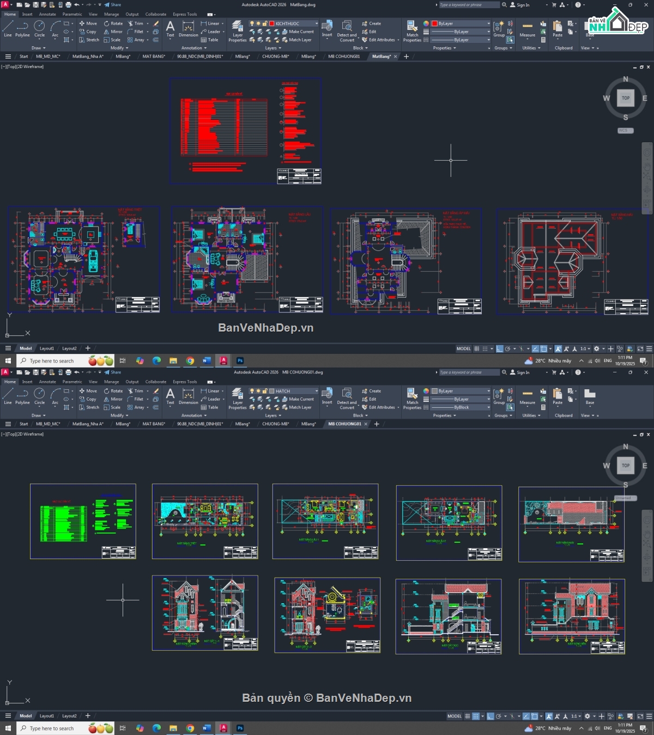Toggle ortho mode in the bottom status bar
The height and width of the screenshot is (735, 654).
pyautogui.click(x=490, y=716)
